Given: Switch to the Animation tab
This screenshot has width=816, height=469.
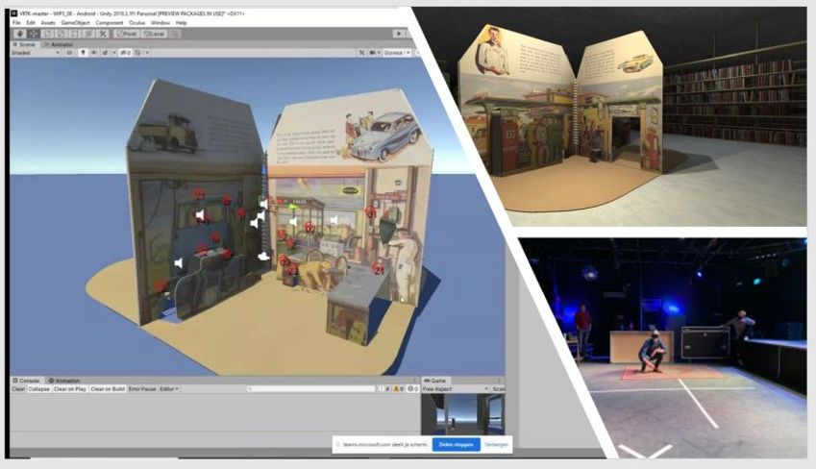Looking at the screenshot, I should (x=64, y=381).
